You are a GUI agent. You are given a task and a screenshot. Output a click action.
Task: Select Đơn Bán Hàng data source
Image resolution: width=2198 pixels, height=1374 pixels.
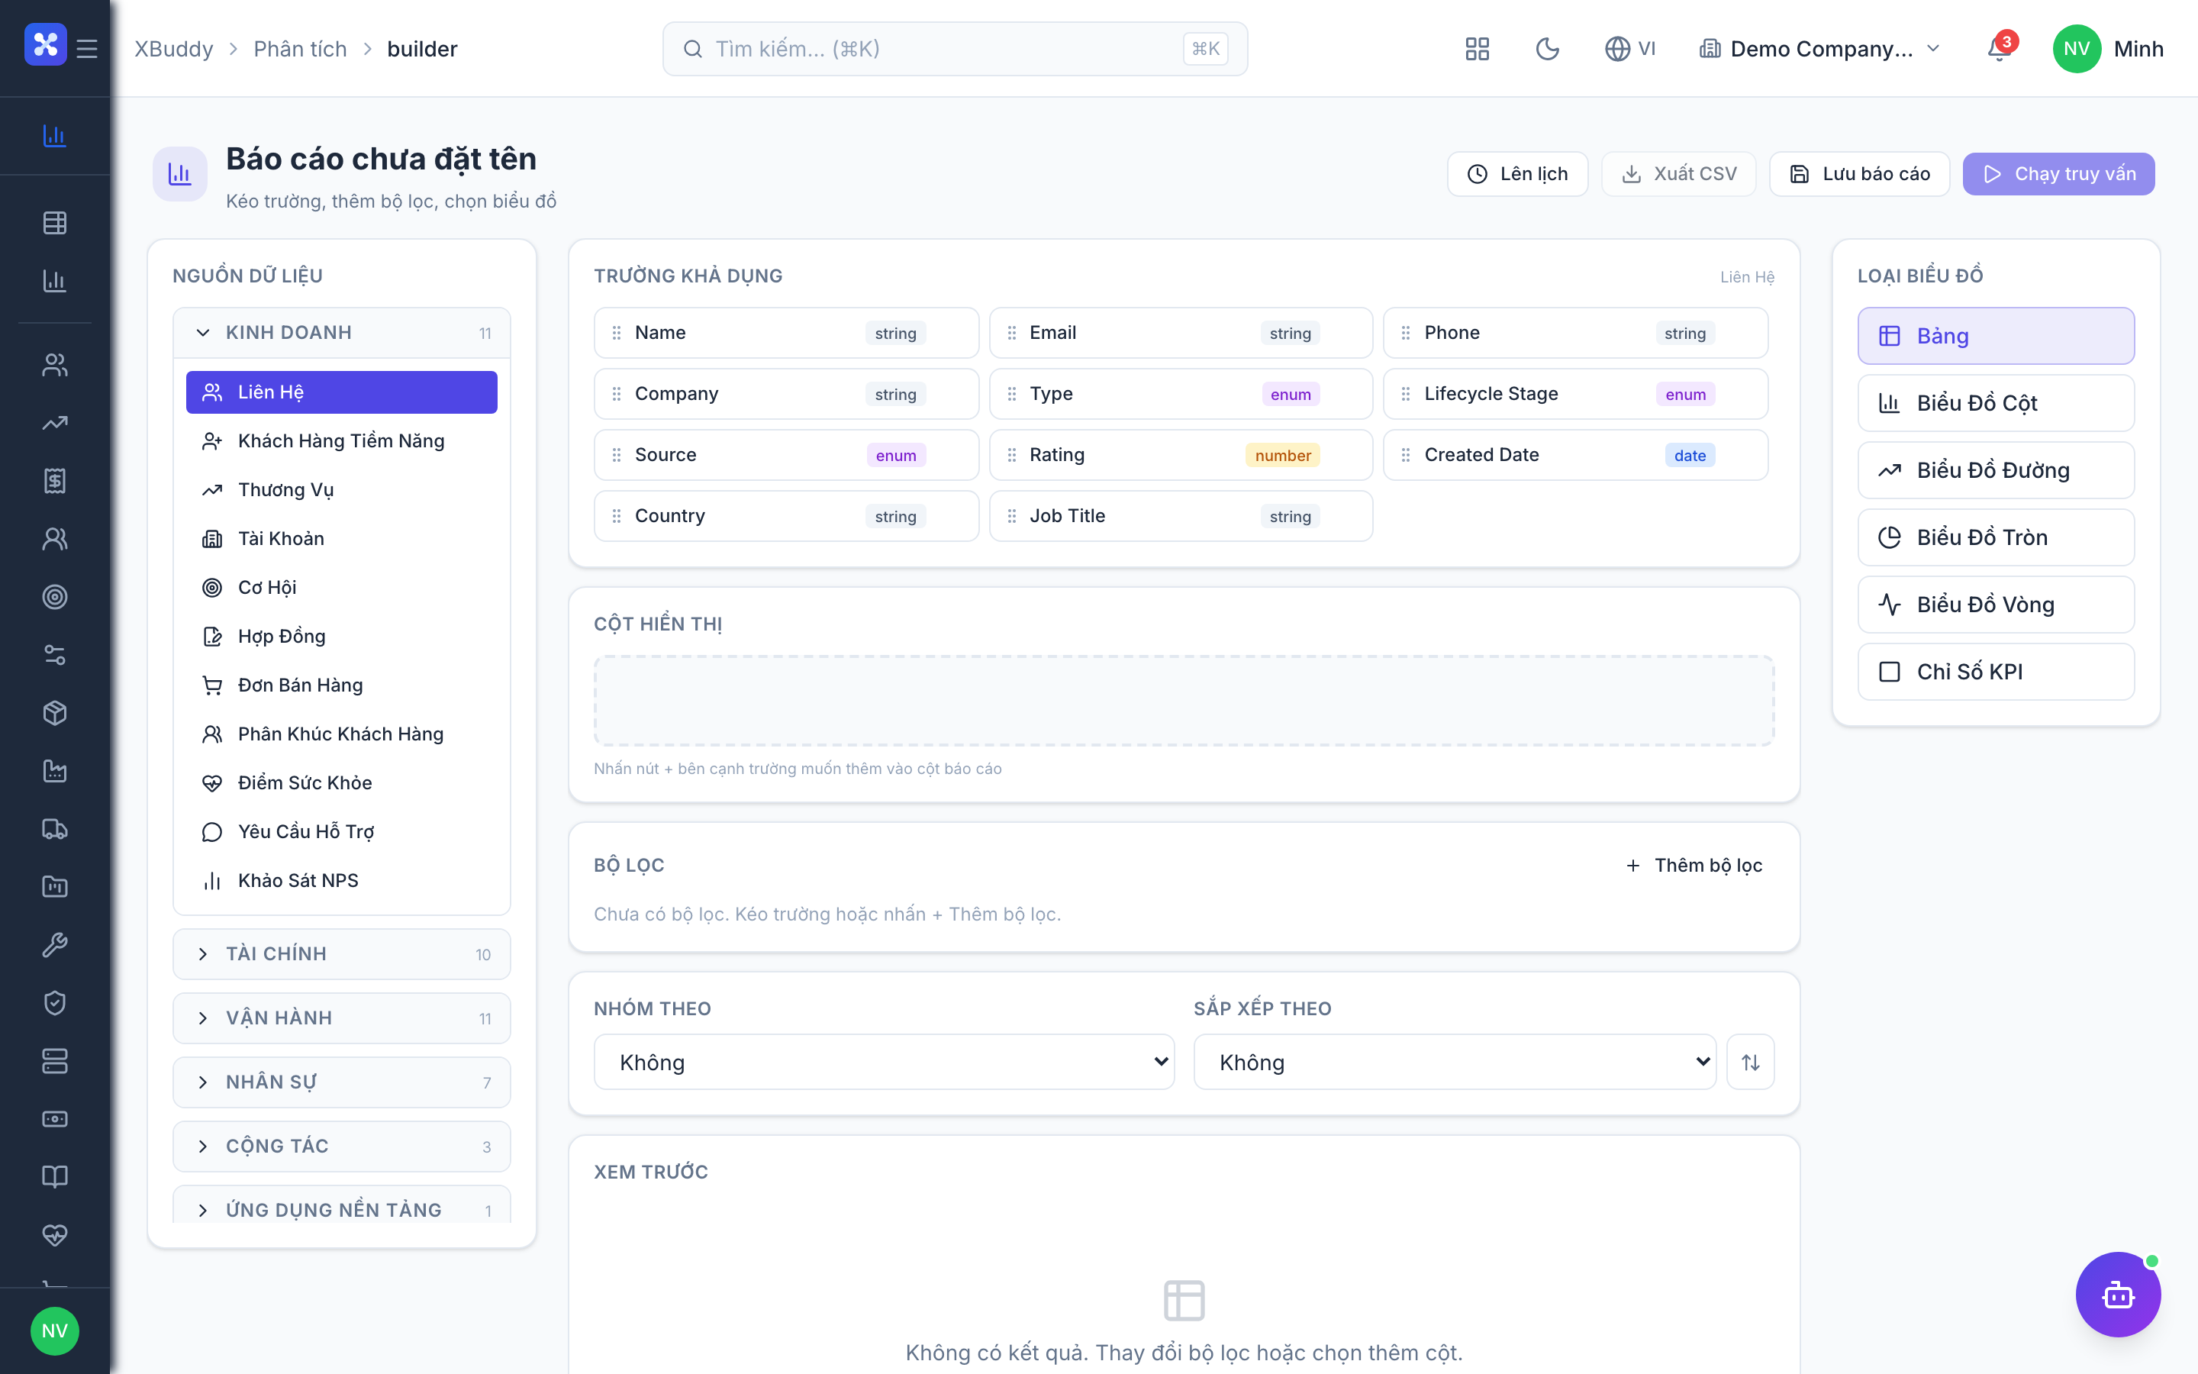(x=341, y=685)
